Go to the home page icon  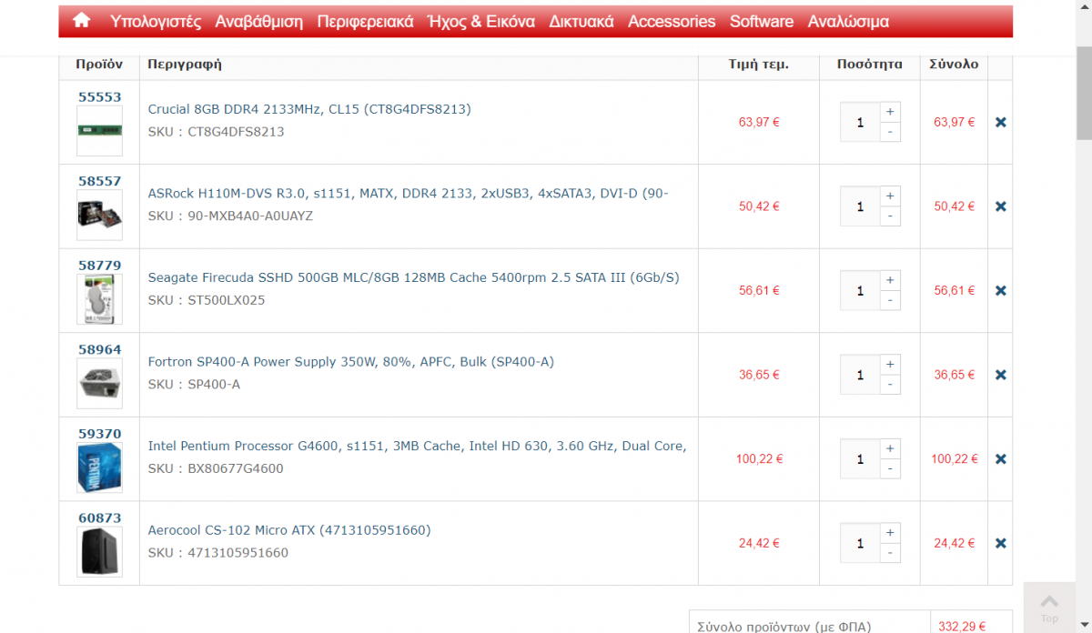pos(82,20)
